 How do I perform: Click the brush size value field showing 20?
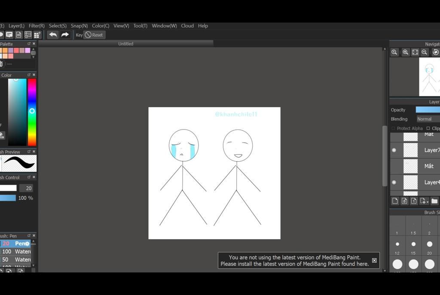[x=26, y=188]
